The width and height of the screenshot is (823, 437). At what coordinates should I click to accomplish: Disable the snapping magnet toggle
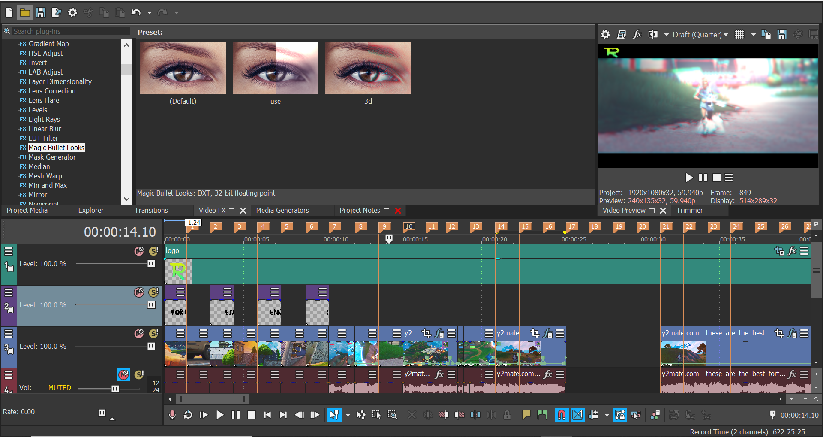click(562, 415)
